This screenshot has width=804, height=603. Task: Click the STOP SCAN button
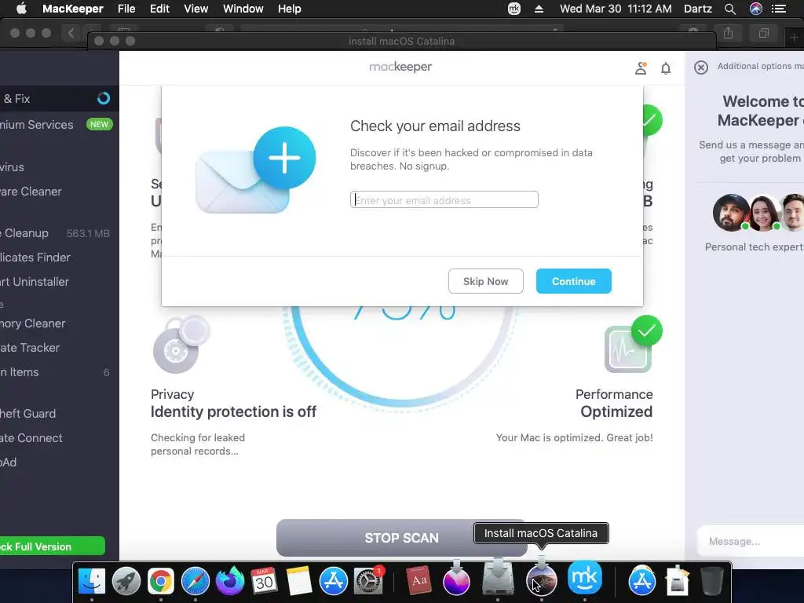401,538
